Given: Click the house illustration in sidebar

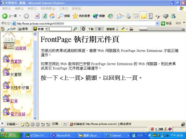Looking at the screenshot, I should pos(9,41).
